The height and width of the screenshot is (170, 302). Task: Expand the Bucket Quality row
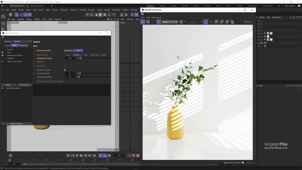(34, 55)
